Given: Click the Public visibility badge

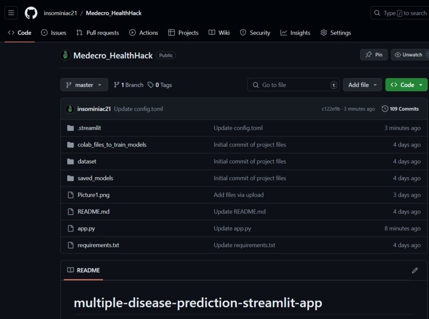Looking at the screenshot, I should [166, 55].
